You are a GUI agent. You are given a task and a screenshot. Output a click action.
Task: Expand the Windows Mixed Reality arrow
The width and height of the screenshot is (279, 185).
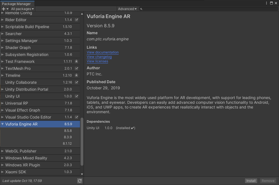tap(2, 158)
